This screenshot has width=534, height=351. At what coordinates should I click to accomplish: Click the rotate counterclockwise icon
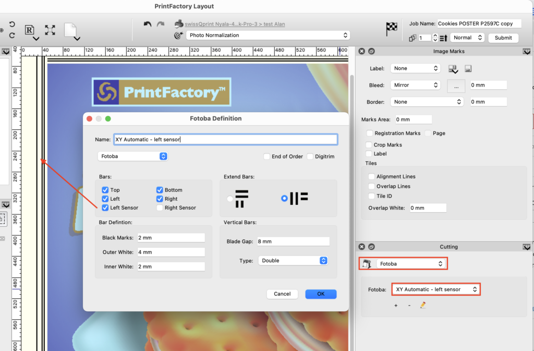coord(12,24)
